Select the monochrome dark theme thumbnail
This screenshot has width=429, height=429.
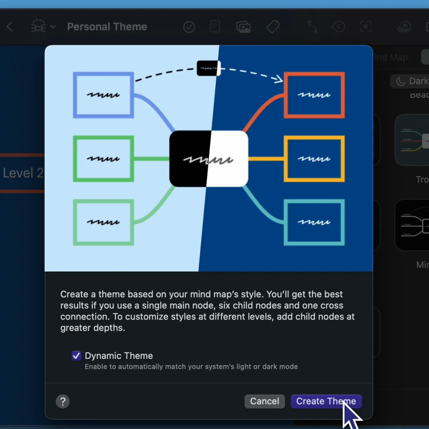click(x=412, y=225)
